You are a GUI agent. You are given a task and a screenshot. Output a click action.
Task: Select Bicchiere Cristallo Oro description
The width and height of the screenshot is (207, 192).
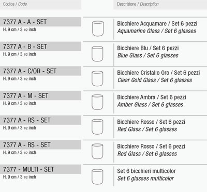158,73
